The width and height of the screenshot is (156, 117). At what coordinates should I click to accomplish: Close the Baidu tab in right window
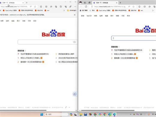[117, 3]
